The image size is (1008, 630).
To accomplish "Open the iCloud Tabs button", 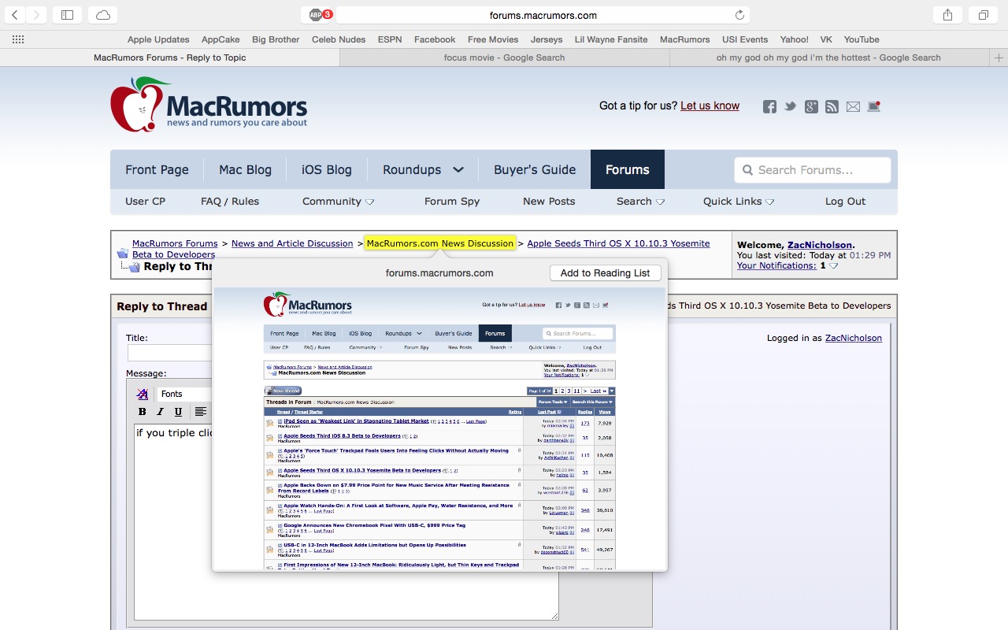I will pyautogui.click(x=103, y=15).
